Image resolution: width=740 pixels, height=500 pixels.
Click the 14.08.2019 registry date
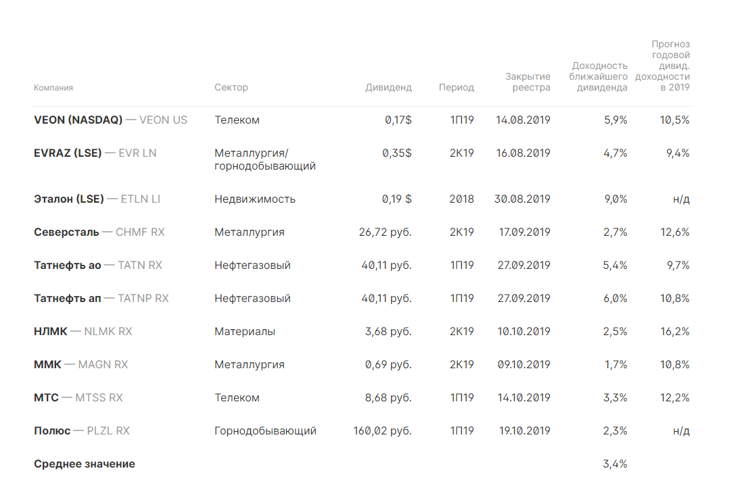click(x=523, y=120)
